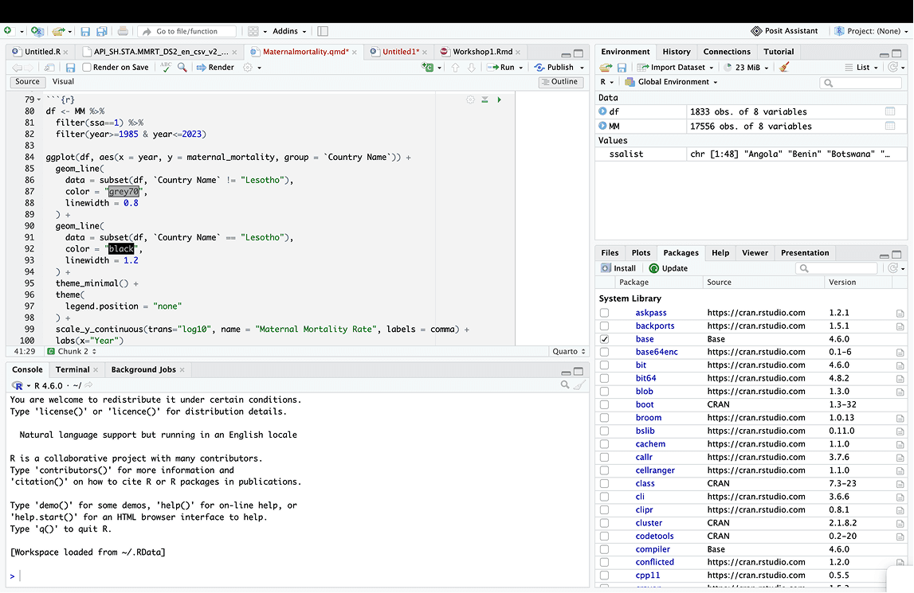Switch to the Workshop1.Rmd tab
The image size is (914, 593).
(x=481, y=52)
